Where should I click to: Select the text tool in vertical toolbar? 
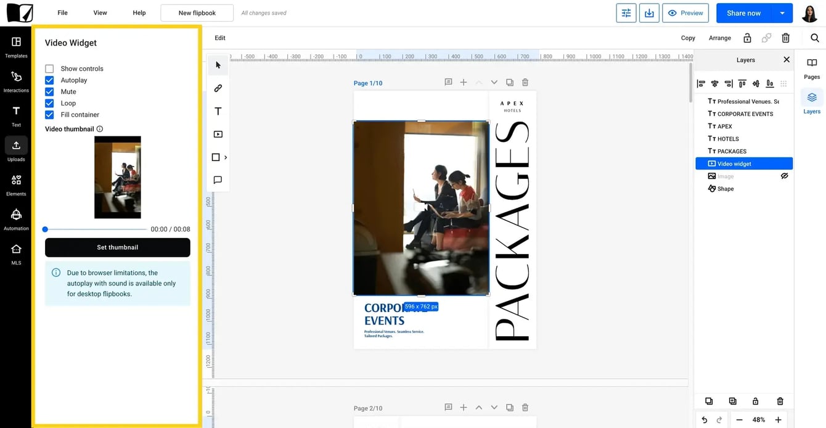click(x=218, y=111)
